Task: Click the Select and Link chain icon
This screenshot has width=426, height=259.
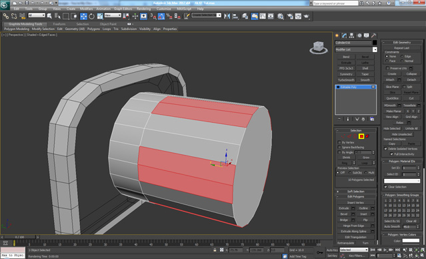Action: pos(6,16)
